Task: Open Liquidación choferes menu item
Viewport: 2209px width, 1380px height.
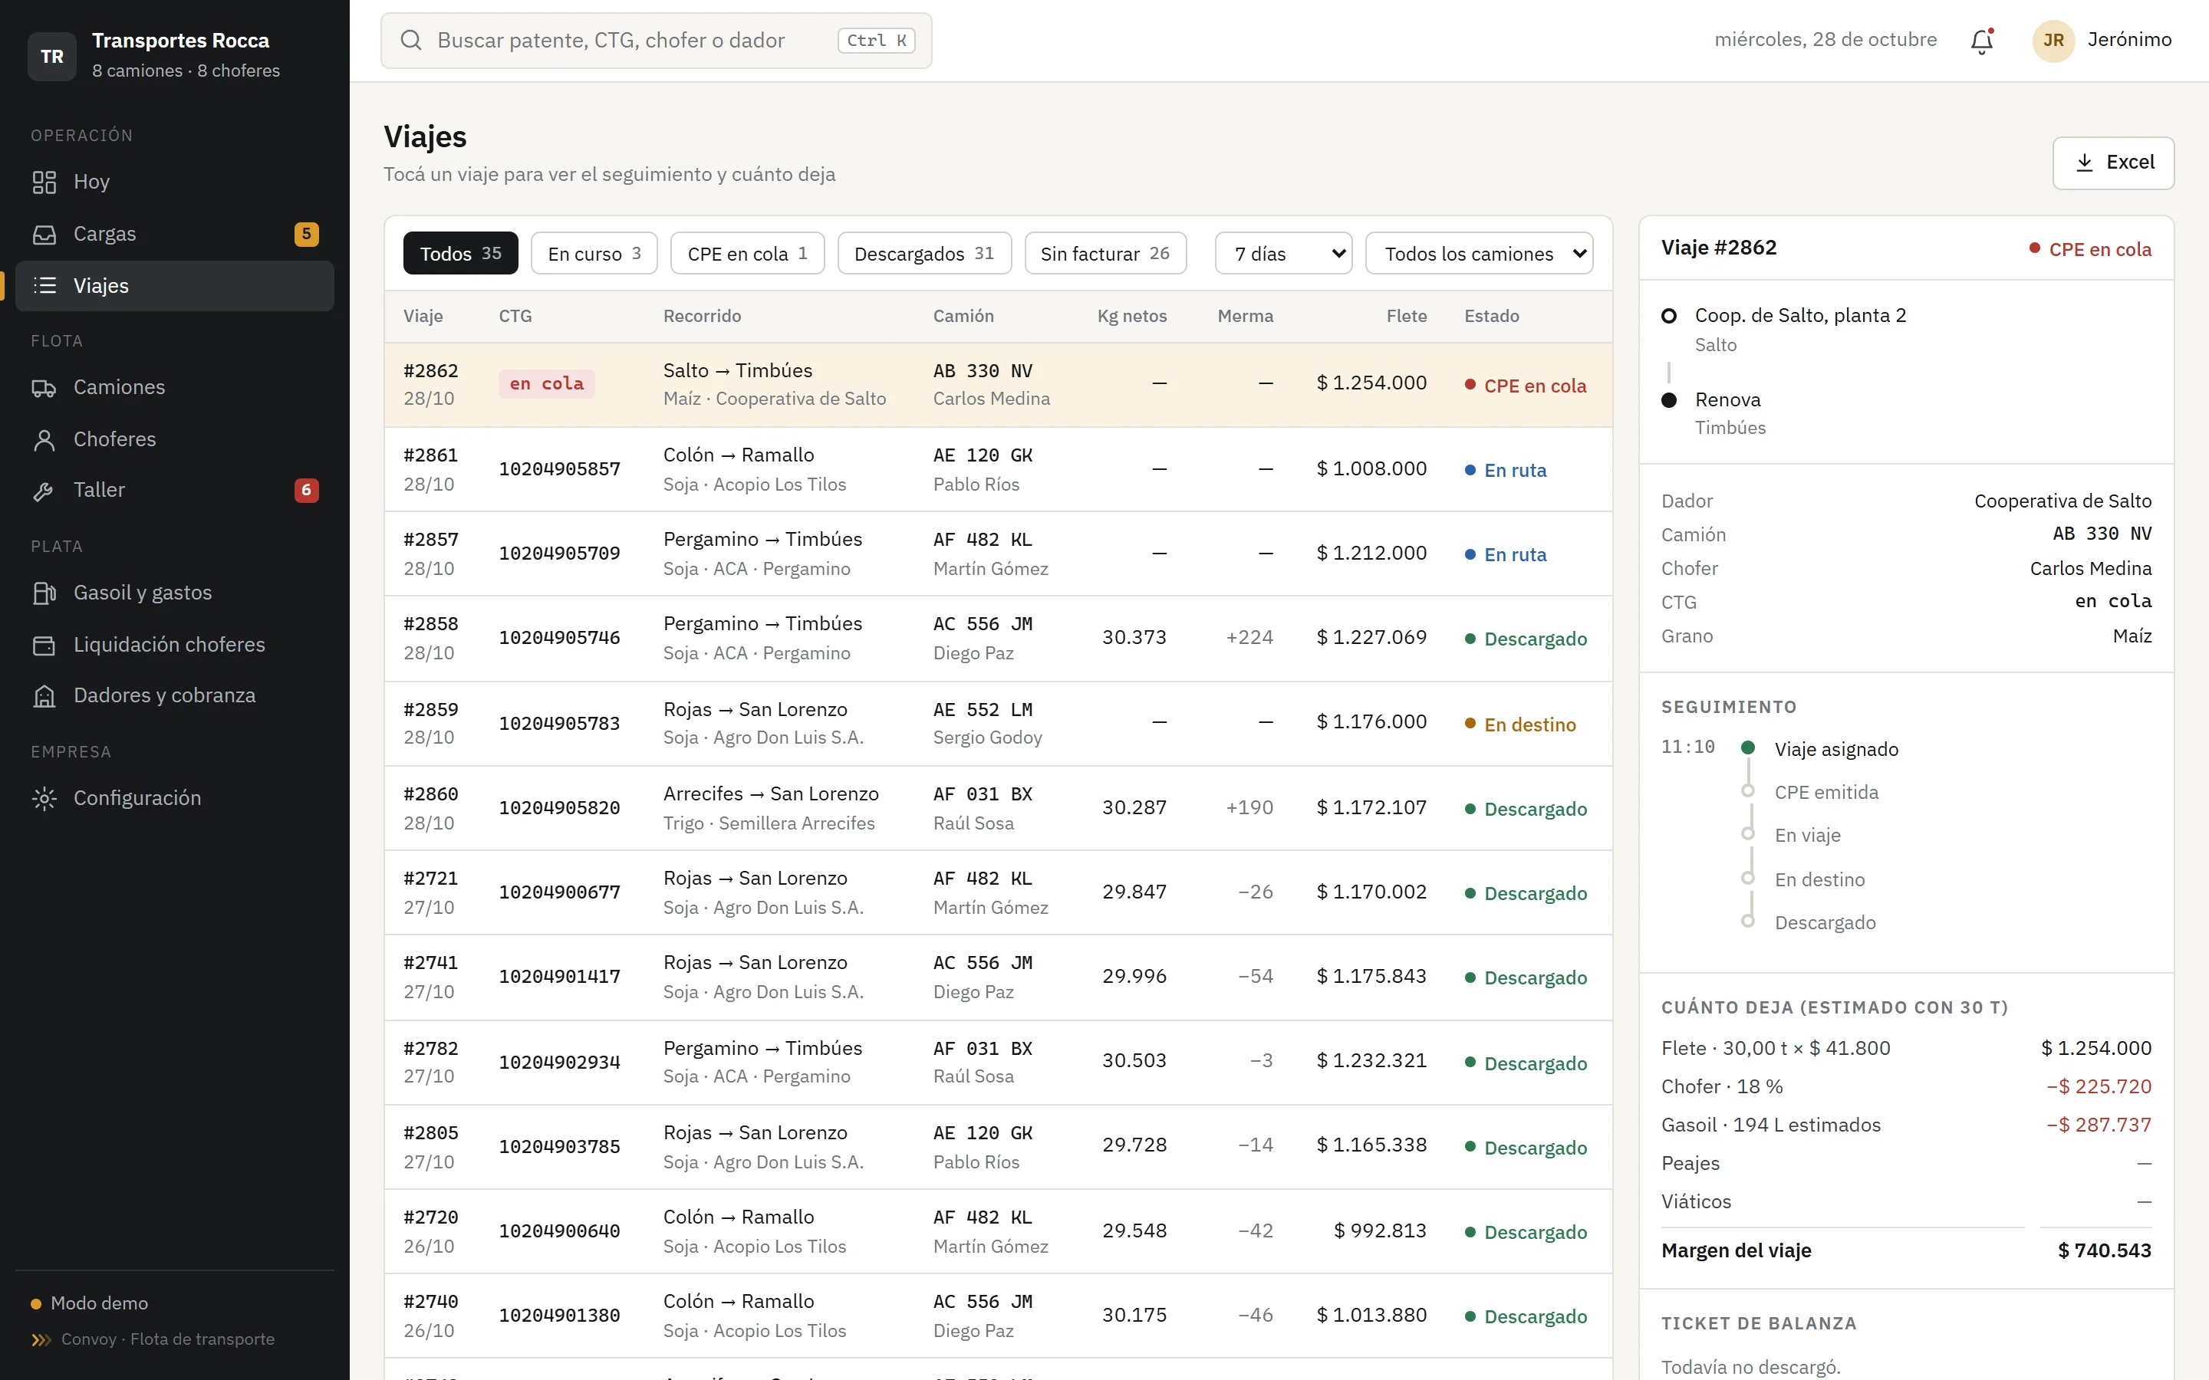Action: [174, 644]
